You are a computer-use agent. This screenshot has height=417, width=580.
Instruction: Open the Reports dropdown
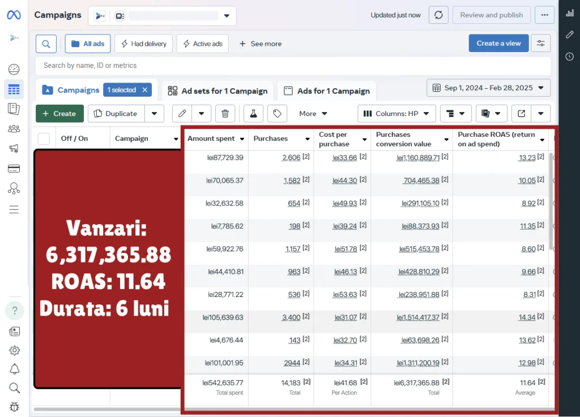tap(492, 113)
